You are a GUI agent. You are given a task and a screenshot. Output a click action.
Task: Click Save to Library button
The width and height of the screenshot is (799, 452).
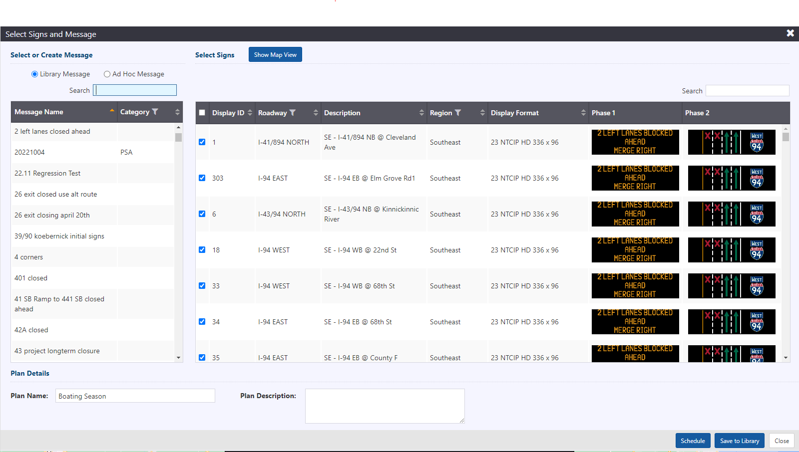click(x=740, y=441)
